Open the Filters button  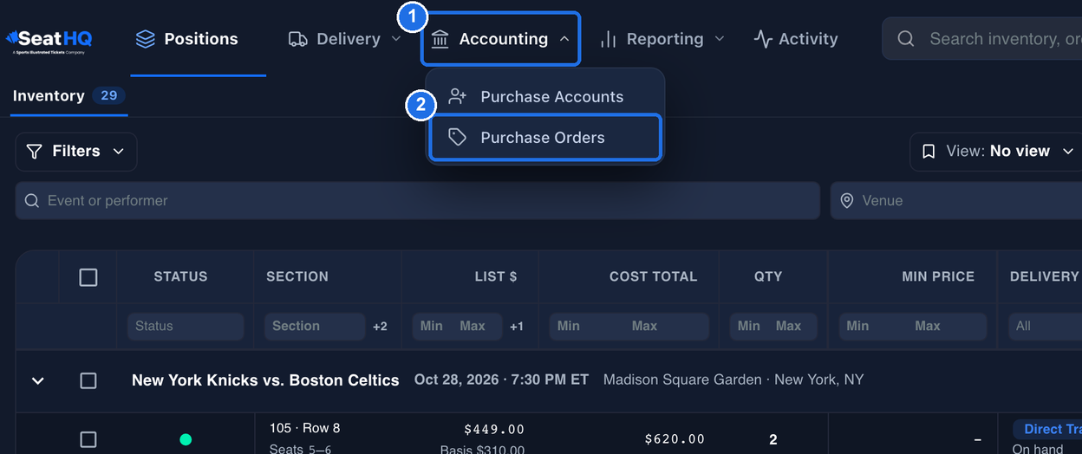[76, 152]
